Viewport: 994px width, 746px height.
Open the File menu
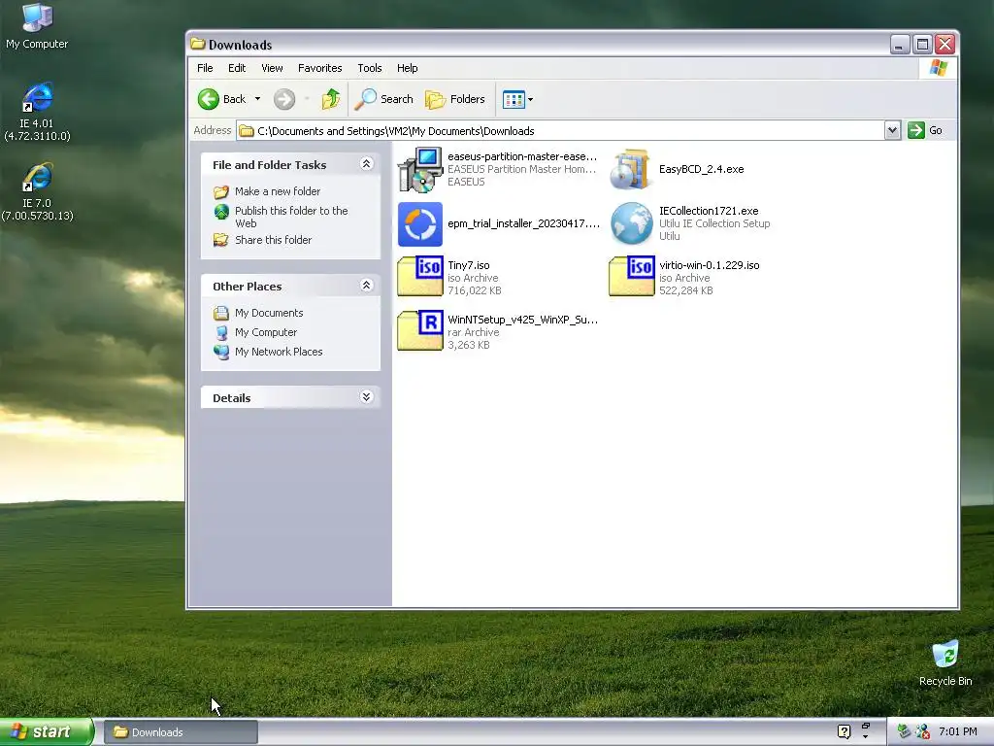[205, 68]
